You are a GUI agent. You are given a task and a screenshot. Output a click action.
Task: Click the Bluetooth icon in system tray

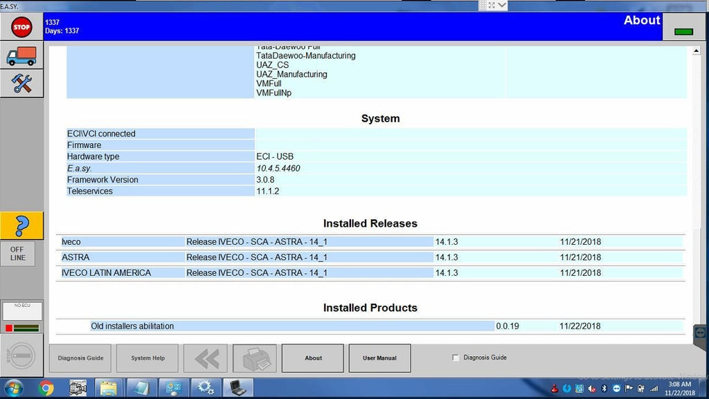tap(604, 388)
